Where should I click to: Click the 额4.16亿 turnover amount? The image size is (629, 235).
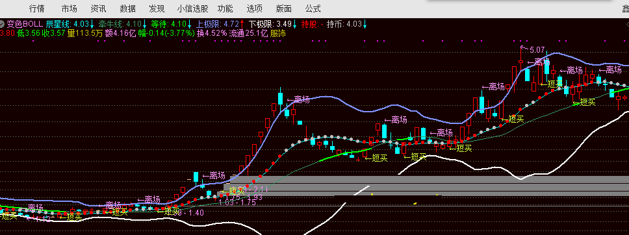[x=121, y=33]
